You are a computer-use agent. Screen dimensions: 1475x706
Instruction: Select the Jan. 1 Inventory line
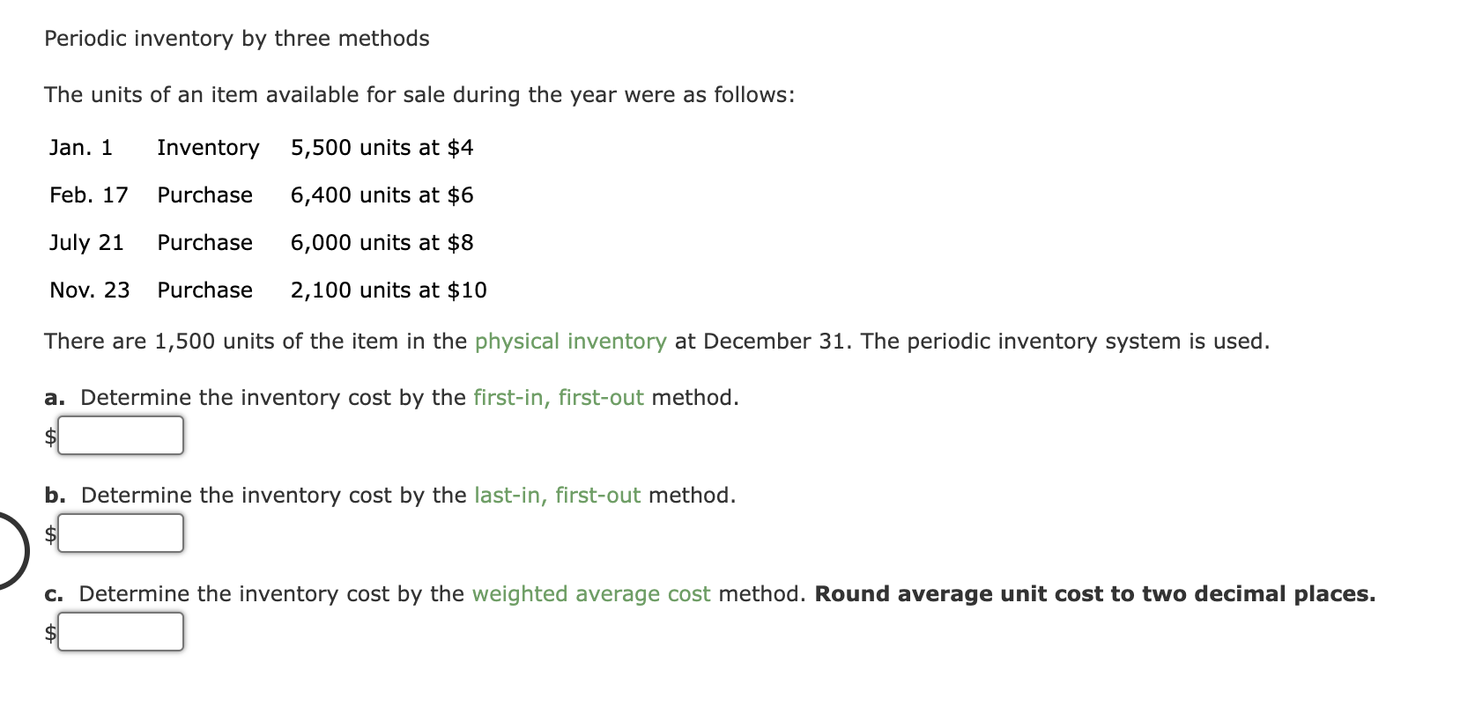click(261, 148)
